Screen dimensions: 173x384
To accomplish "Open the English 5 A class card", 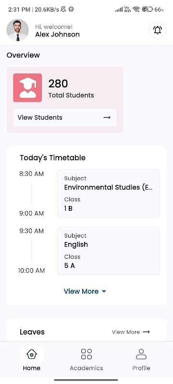I will [x=108, y=251].
